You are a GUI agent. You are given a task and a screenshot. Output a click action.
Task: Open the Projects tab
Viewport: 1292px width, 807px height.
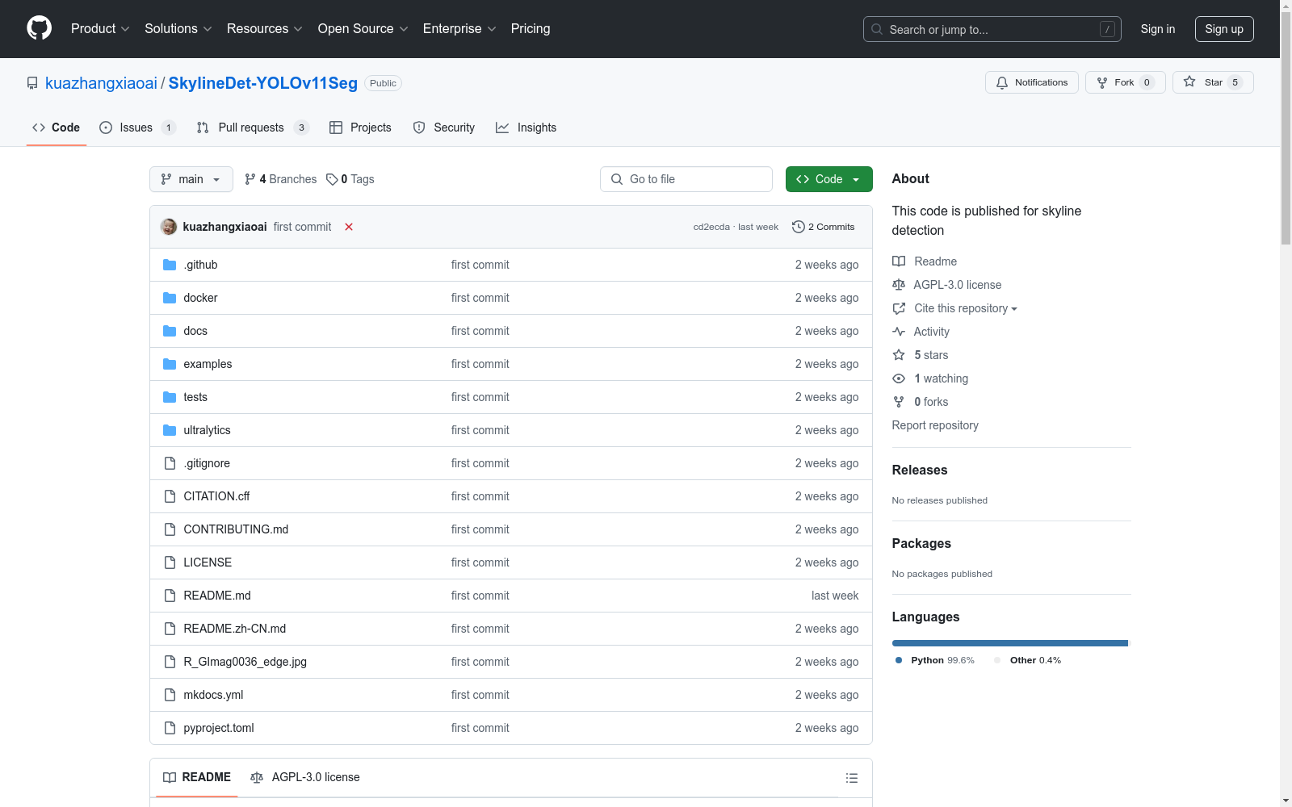[x=360, y=128]
